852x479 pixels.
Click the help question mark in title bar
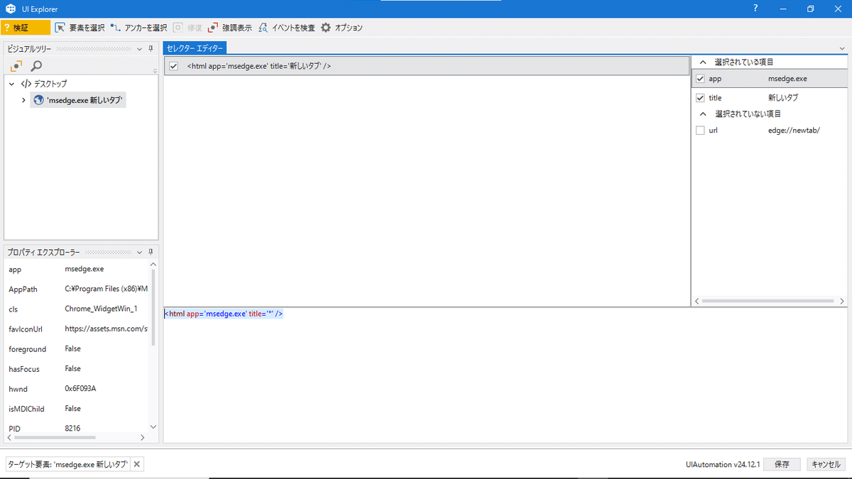click(x=755, y=8)
